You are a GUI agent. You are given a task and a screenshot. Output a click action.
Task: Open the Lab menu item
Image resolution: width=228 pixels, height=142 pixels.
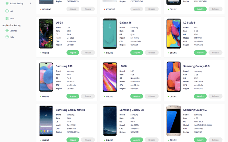click(x=11, y=11)
